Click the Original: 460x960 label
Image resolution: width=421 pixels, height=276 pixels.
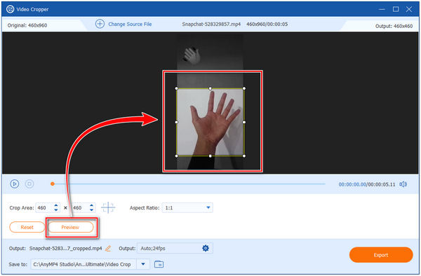(27, 25)
